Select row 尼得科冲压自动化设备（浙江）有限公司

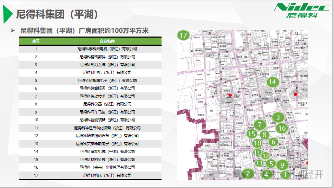[x=90, y=128]
